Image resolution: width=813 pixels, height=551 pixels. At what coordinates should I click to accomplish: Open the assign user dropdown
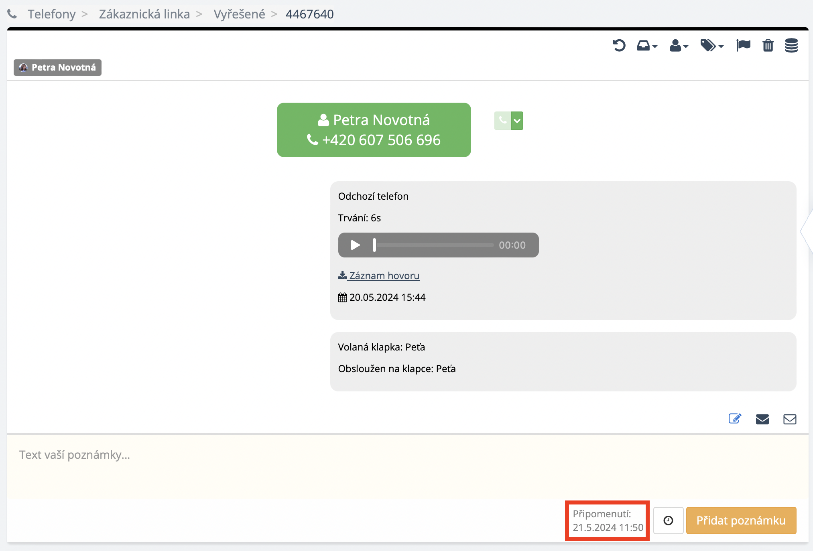(679, 46)
